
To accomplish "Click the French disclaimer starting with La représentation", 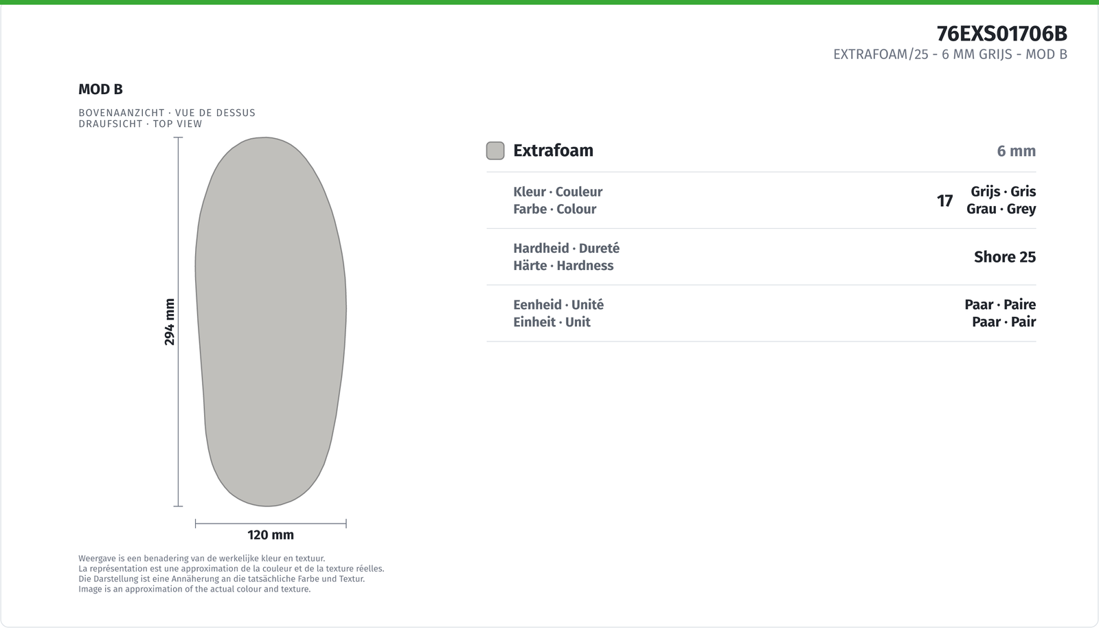I will point(231,569).
